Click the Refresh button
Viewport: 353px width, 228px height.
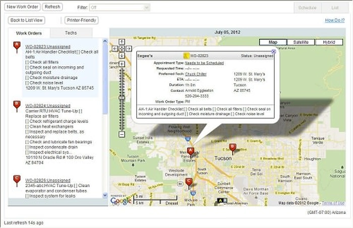click(x=52, y=7)
